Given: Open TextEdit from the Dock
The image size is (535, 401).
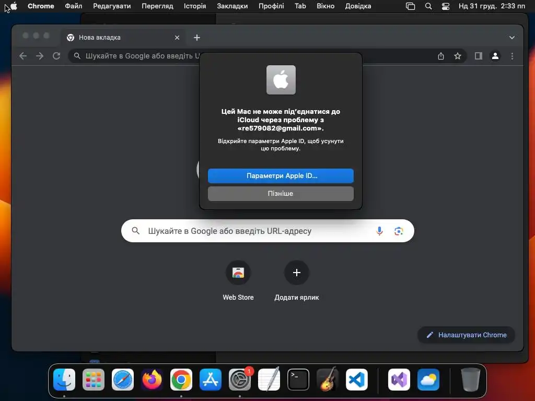Looking at the screenshot, I should click(x=269, y=380).
